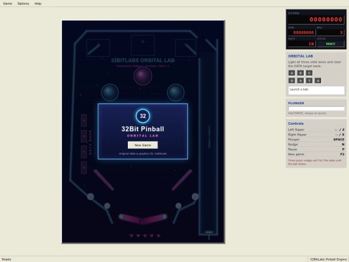Viewport: 349px width, 262px height.
Task: Click the orbit lane B indicator
Action: pyautogui.click(x=301, y=73)
